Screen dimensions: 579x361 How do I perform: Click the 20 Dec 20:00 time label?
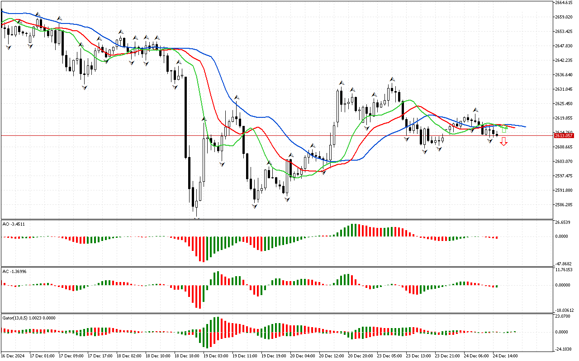coord(361,356)
